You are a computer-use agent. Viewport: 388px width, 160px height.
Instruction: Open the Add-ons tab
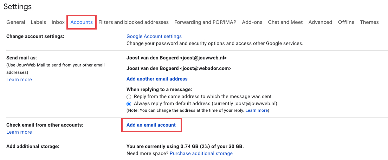(x=252, y=22)
